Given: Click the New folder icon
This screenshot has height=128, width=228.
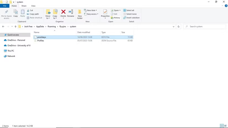Looking at the screenshot, I should (x=80, y=12).
